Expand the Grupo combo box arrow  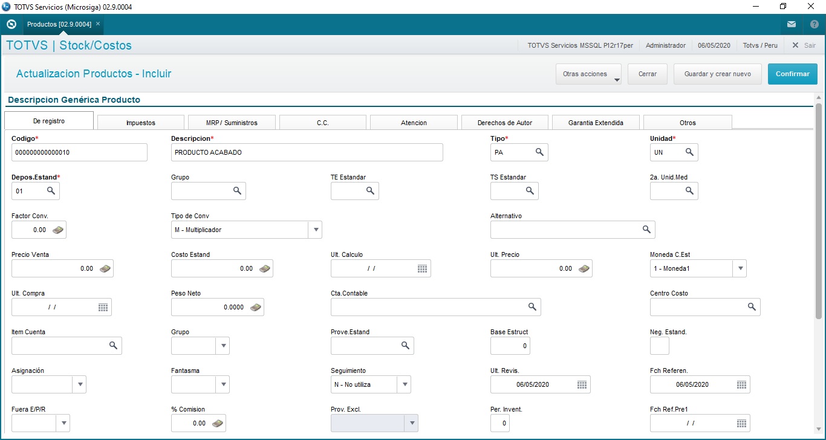pyautogui.click(x=223, y=346)
